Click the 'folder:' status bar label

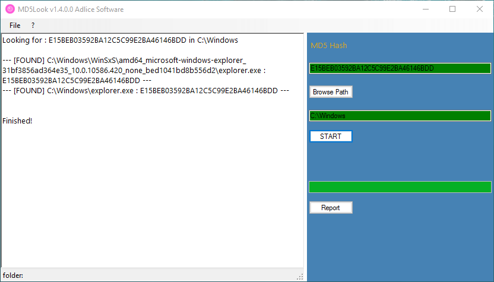tap(12, 276)
